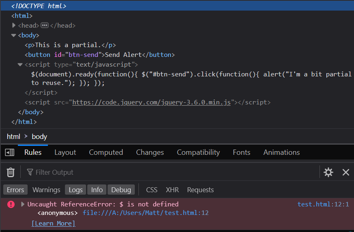This screenshot has height=232, width=354.
Task: Collapse the inline script node
Action: [20, 65]
